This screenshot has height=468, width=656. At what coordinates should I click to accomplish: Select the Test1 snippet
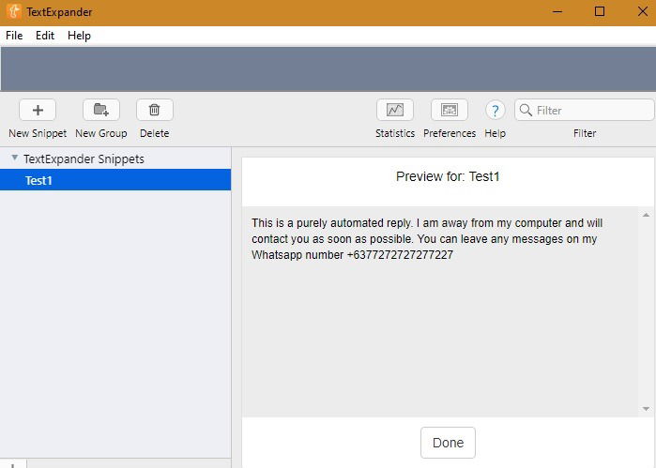click(x=115, y=180)
